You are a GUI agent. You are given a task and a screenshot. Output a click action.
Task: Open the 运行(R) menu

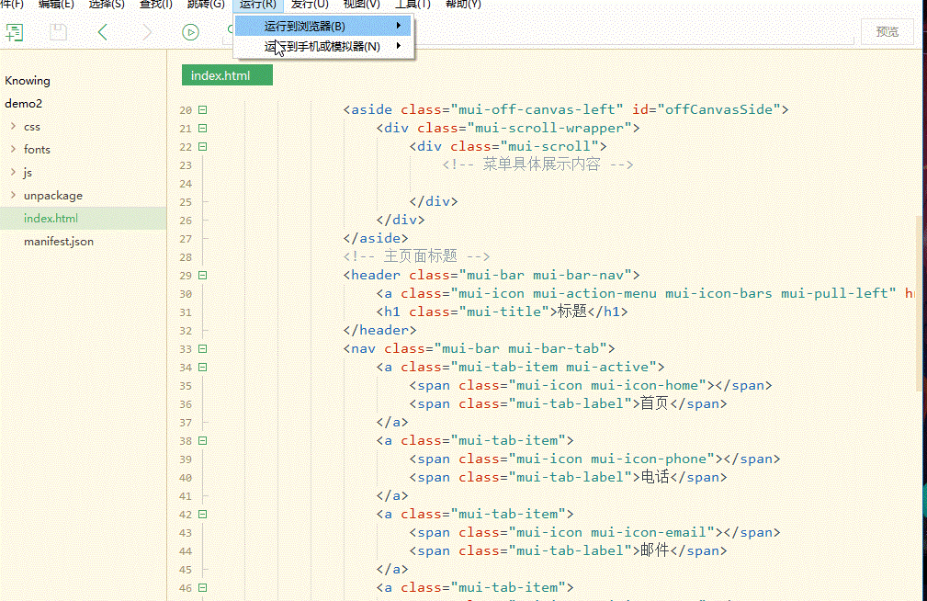tap(258, 5)
